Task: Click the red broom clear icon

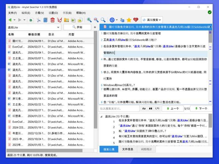Action: pos(59,20)
